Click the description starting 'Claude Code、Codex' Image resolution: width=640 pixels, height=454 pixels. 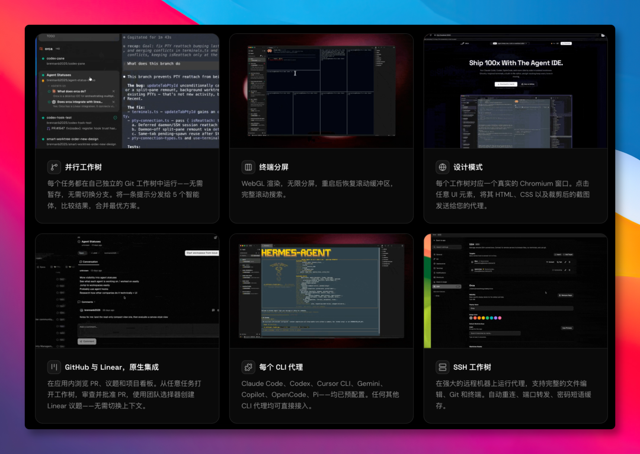[x=321, y=394]
